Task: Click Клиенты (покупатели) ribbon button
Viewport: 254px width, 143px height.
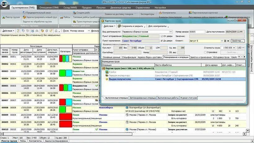Action: click(170, 17)
